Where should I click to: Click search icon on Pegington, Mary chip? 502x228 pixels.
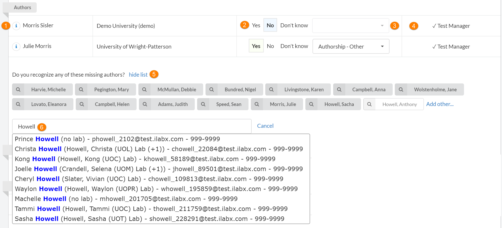point(81,89)
